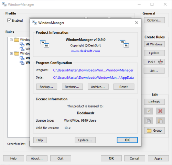The image size is (172, 165).
Task: Click the Archive... button
Action: [98, 87]
